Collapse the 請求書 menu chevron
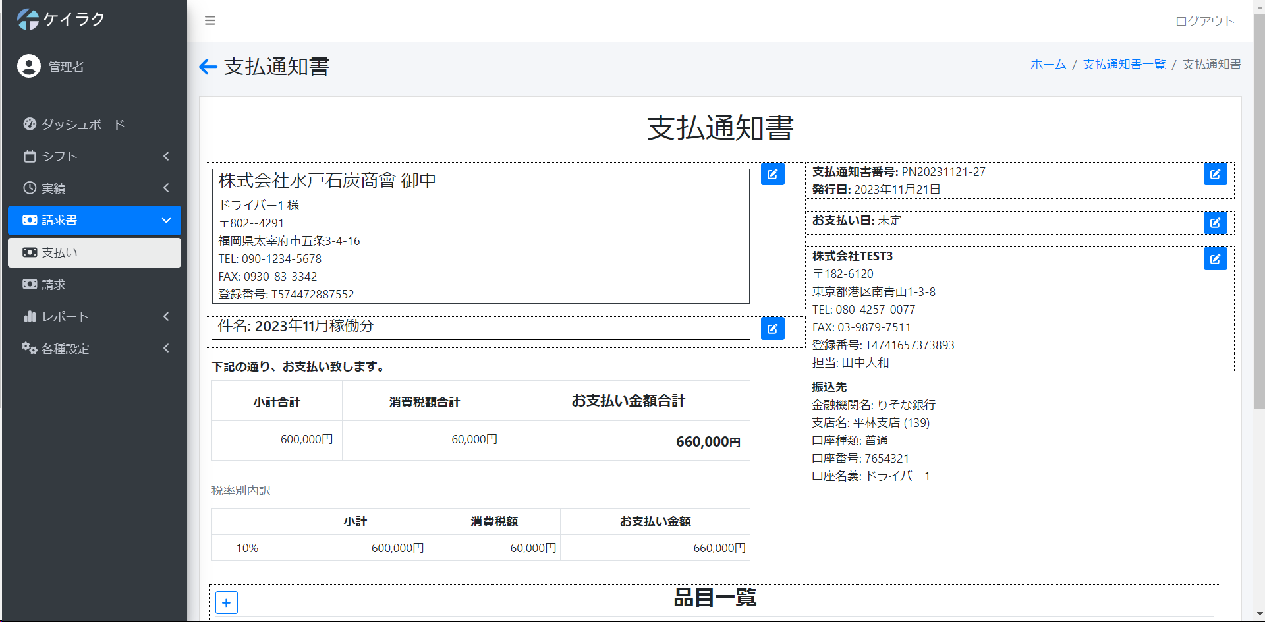 click(166, 220)
